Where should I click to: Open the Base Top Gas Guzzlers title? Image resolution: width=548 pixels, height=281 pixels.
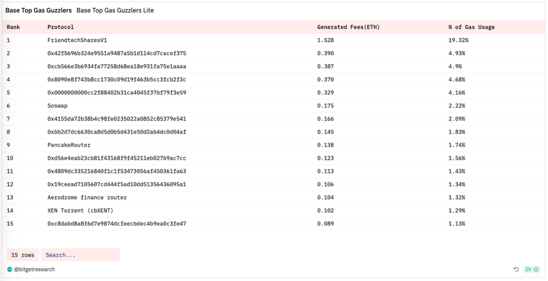point(39,10)
